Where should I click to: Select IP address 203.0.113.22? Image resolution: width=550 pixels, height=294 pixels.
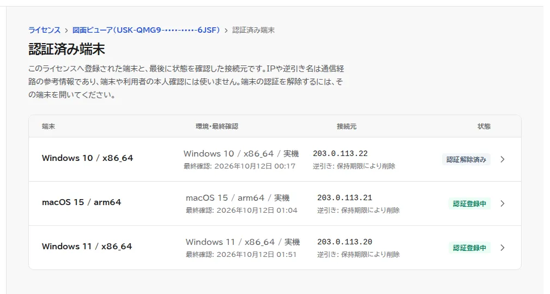[x=340, y=154]
